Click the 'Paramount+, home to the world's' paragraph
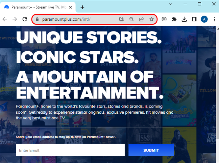Viewport: 219px width, 163px height. tap(95, 112)
